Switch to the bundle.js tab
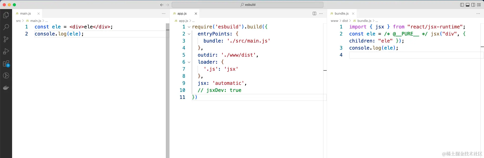This screenshot has width=484, height=158. point(342,14)
